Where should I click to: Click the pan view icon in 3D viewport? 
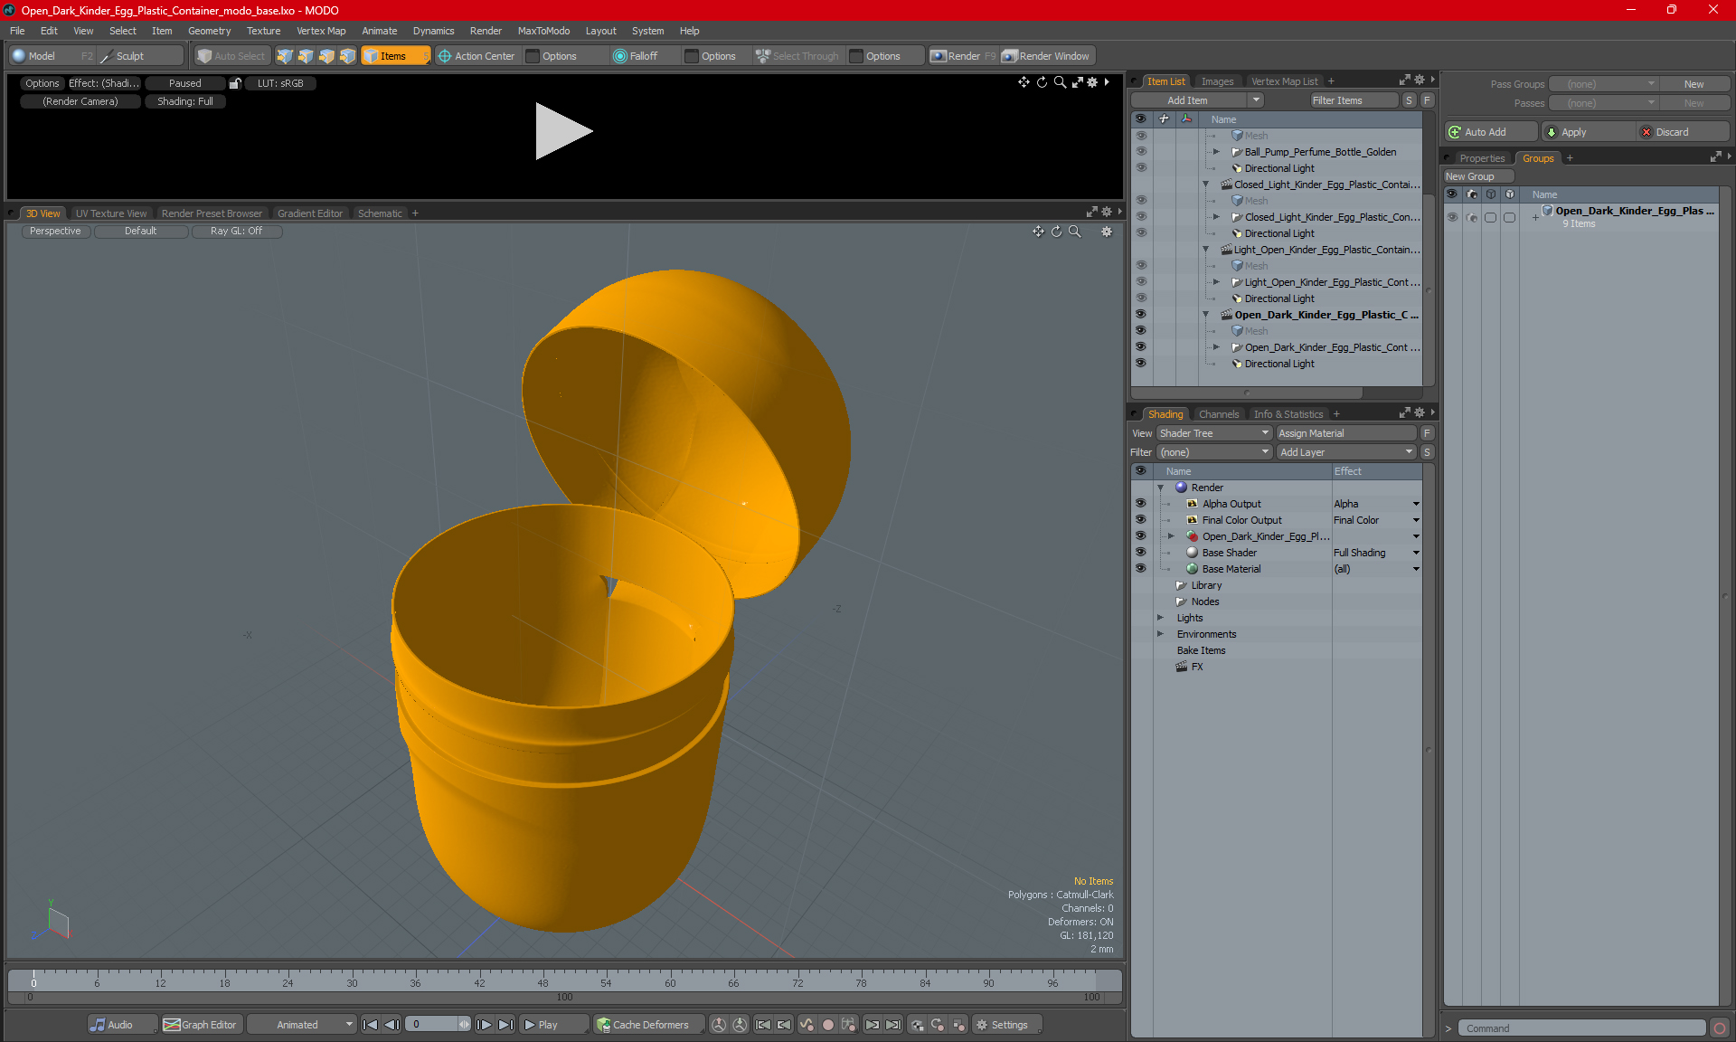coord(1038,232)
